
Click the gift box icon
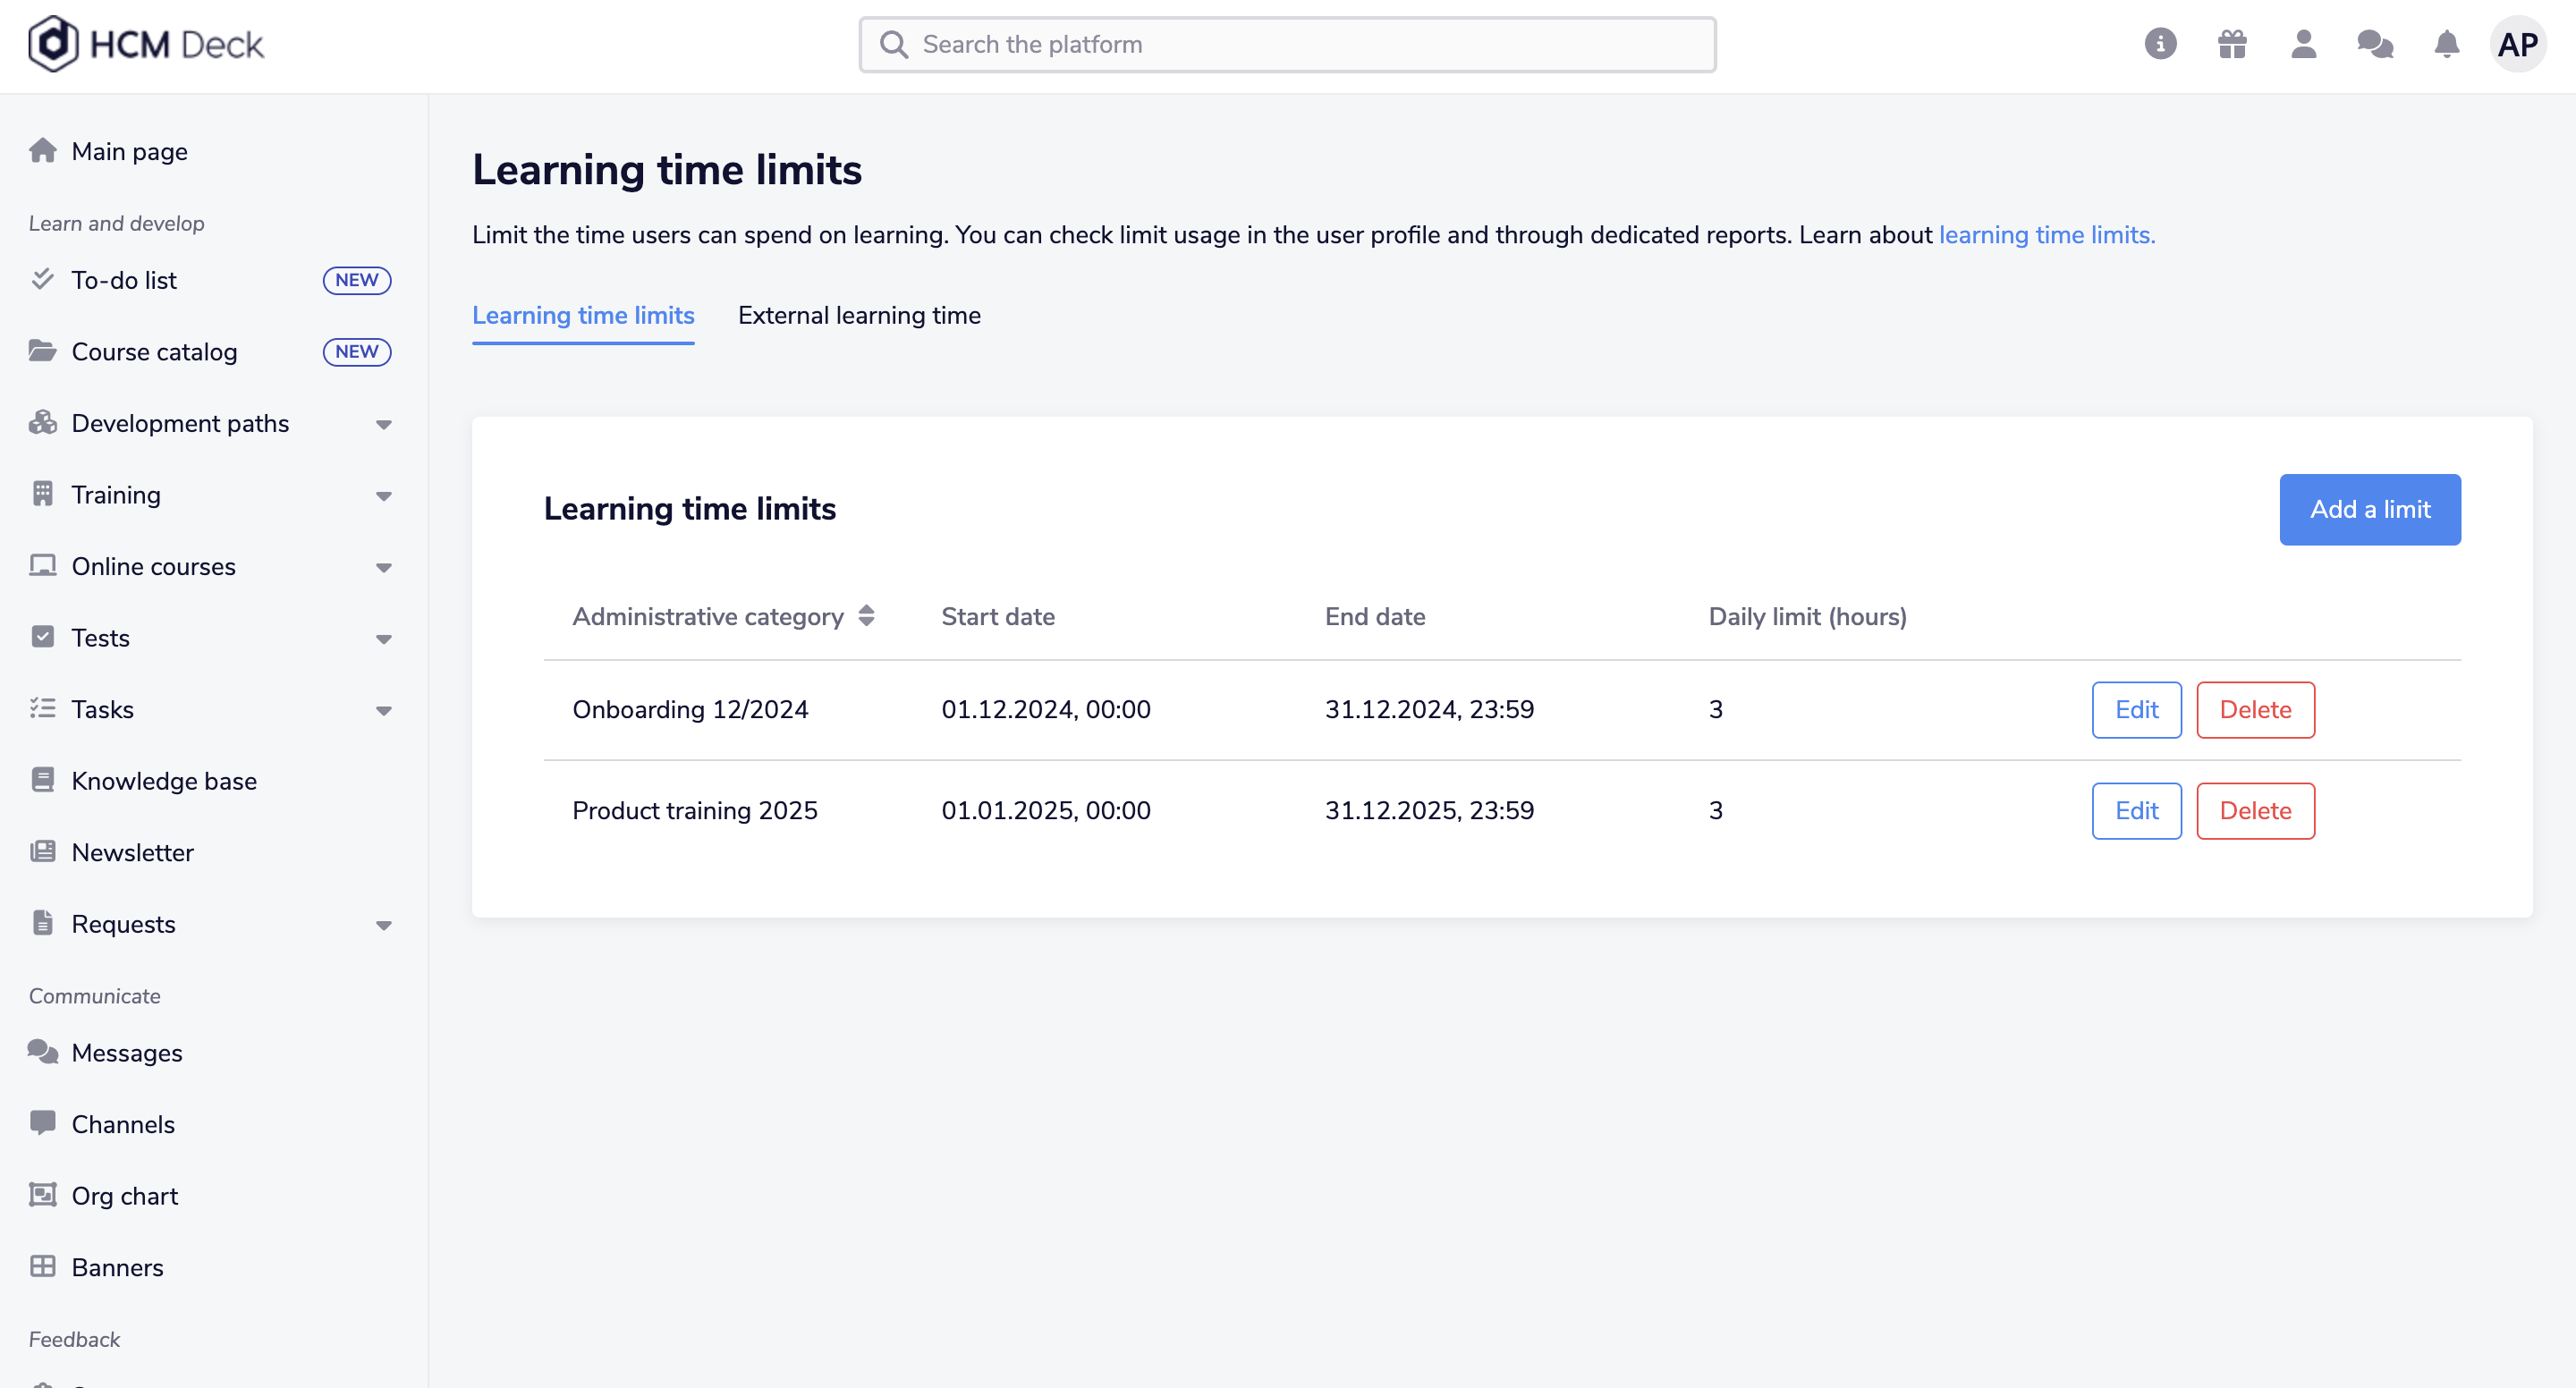tap(2232, 44)
